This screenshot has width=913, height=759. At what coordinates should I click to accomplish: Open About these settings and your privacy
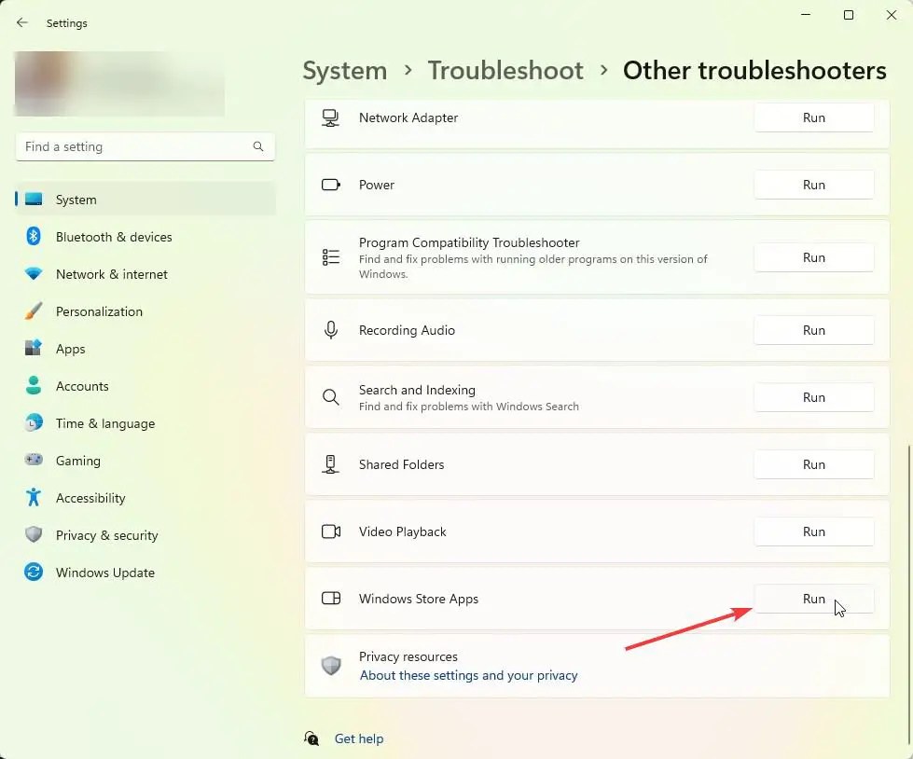point(469,675)
